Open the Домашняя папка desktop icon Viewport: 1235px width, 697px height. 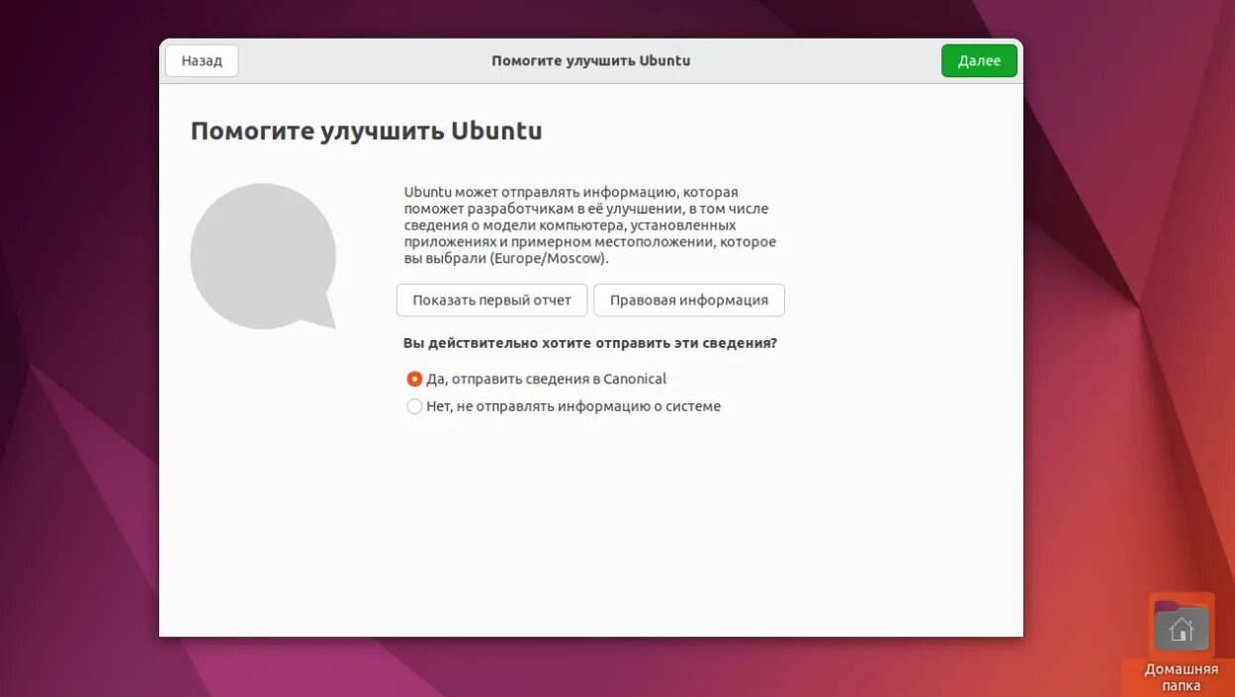tap(1182, 627)
